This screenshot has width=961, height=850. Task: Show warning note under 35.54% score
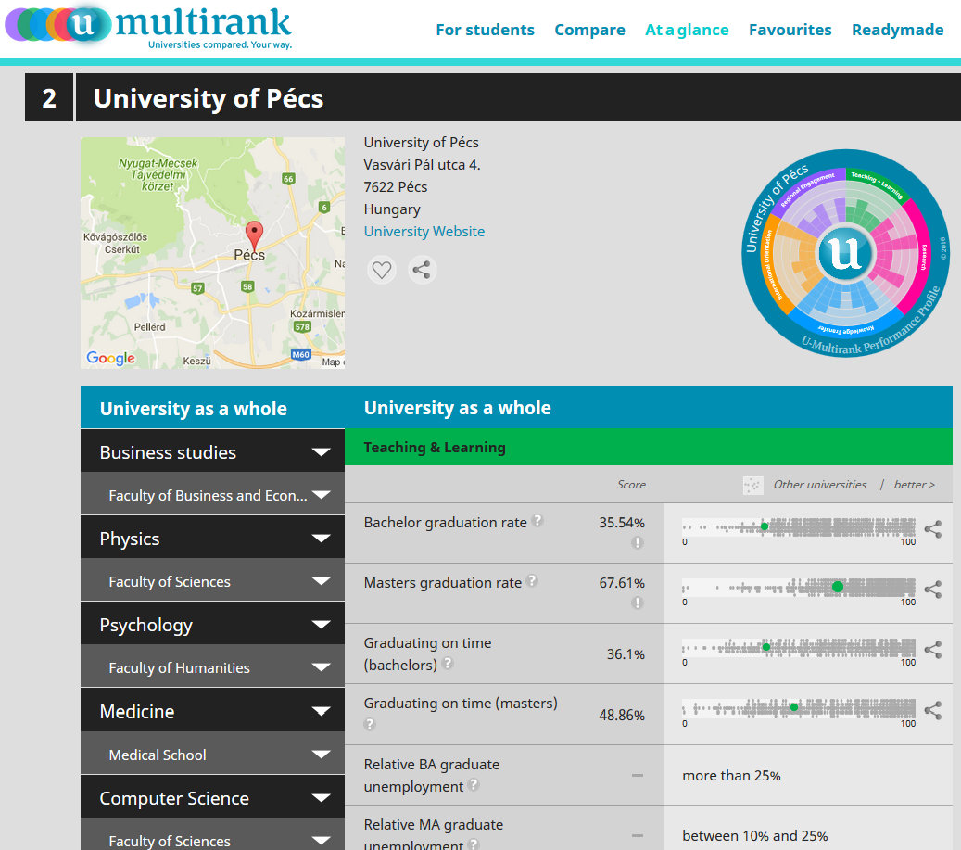pos(638,542)
